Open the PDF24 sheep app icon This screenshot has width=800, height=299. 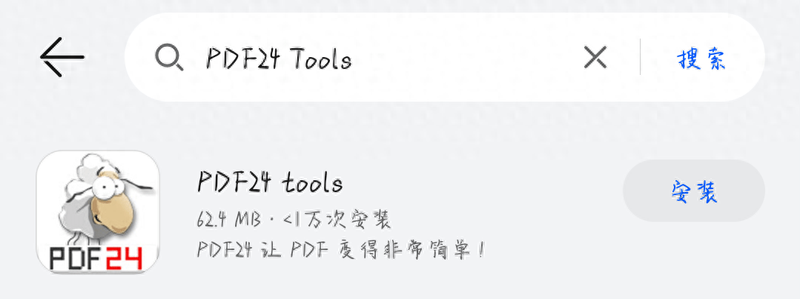click(x=97, y=212)
